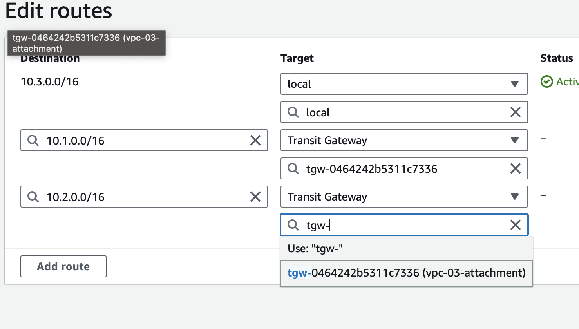The height and width of the screenshot is (329, 579).
Task: Click X icon in the local search field
Action: click(516, 112)
